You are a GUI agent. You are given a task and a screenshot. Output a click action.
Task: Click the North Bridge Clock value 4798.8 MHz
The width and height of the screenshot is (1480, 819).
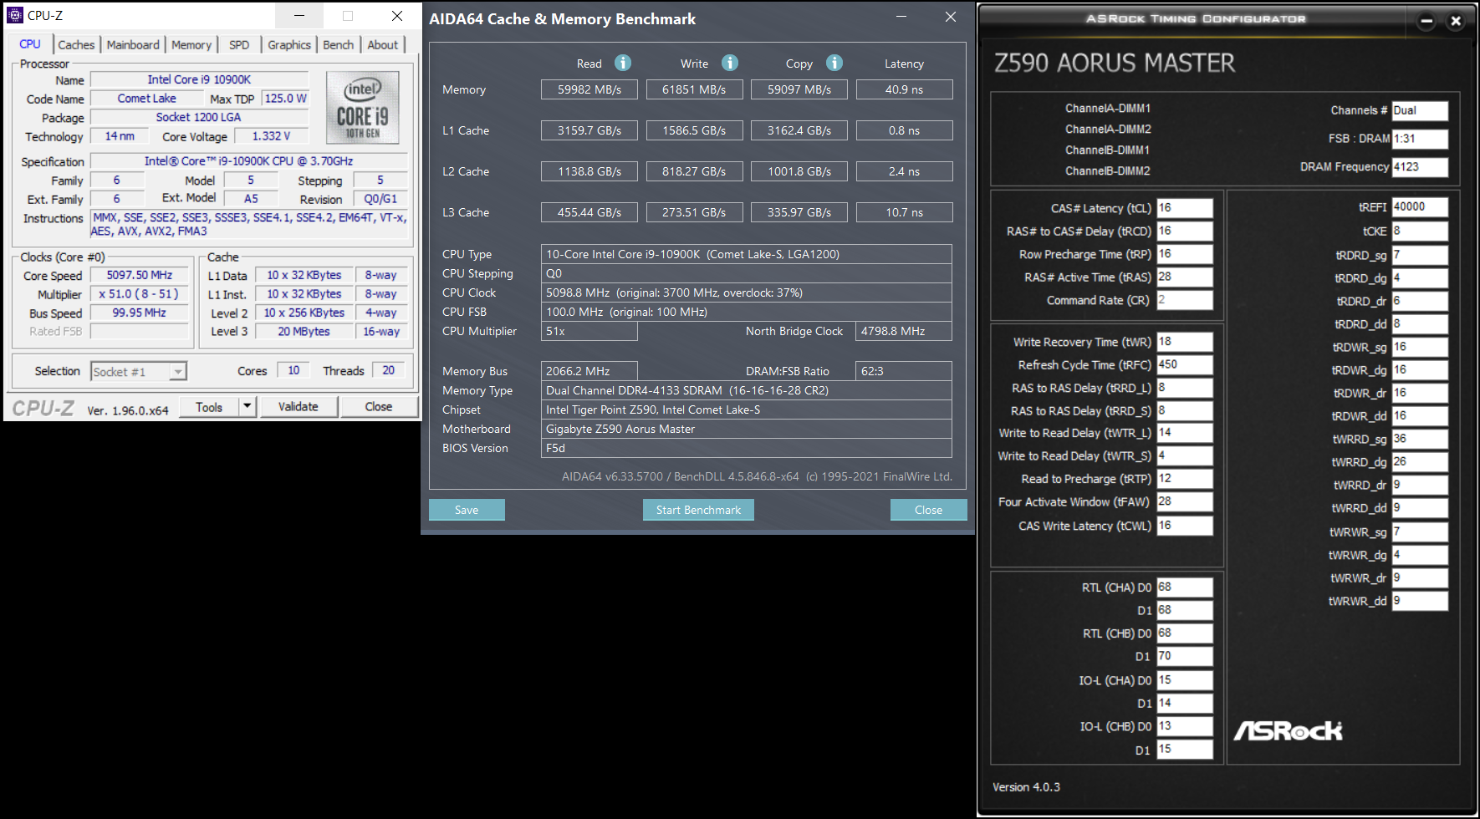pos(904,331)
